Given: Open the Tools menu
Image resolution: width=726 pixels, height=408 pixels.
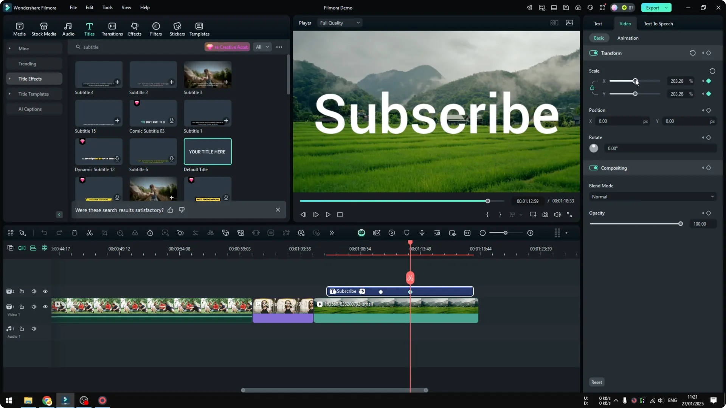Looking at the screenshot, I should pyautogui.click(x=107, y=8).
